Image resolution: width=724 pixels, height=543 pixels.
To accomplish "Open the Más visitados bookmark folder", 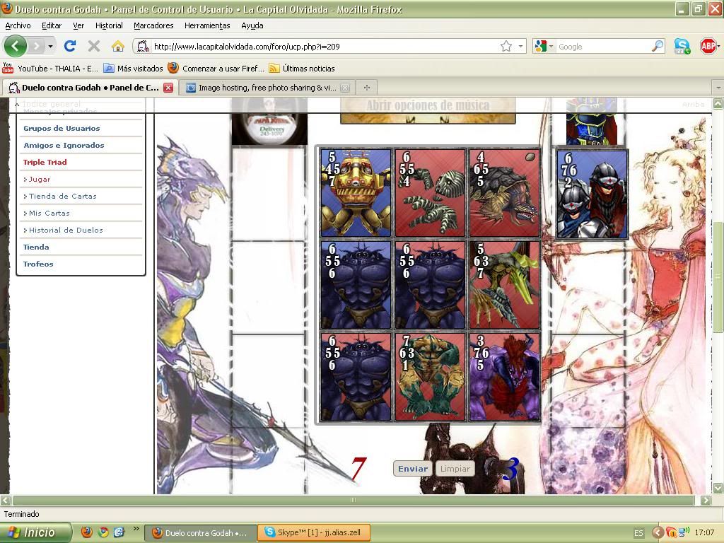I will 133,69.
